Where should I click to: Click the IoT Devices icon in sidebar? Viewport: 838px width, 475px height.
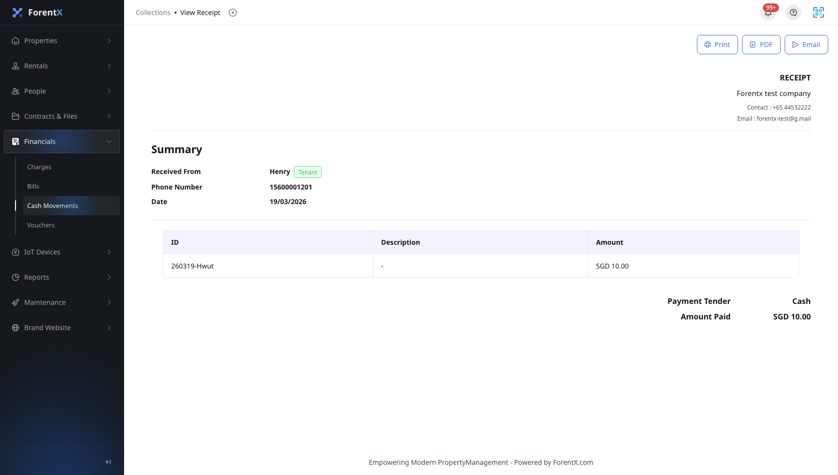point(16,252)
